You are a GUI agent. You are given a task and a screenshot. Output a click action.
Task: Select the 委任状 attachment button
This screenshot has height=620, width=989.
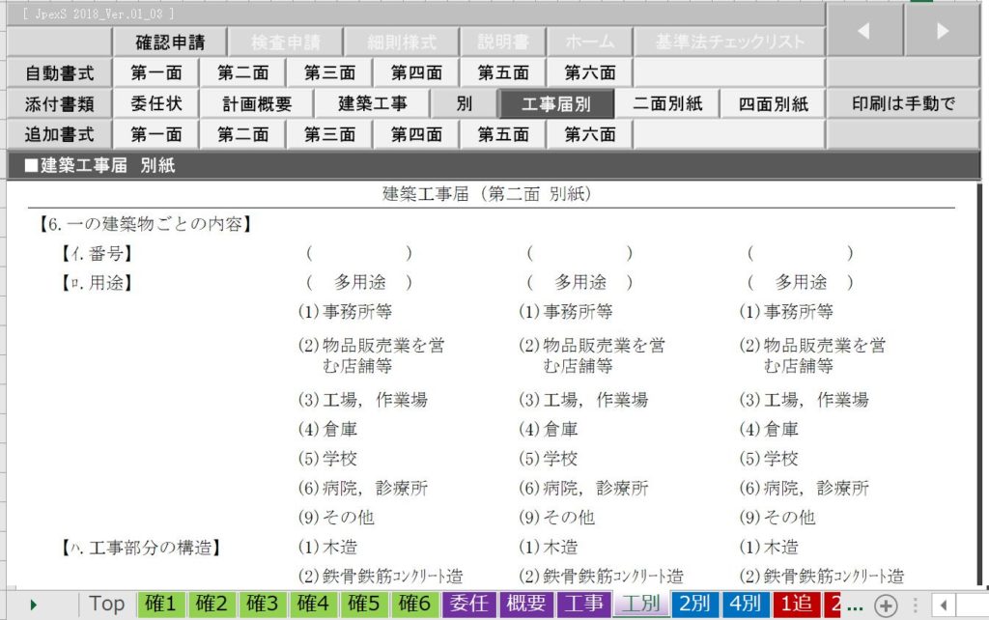pos(157,101)
